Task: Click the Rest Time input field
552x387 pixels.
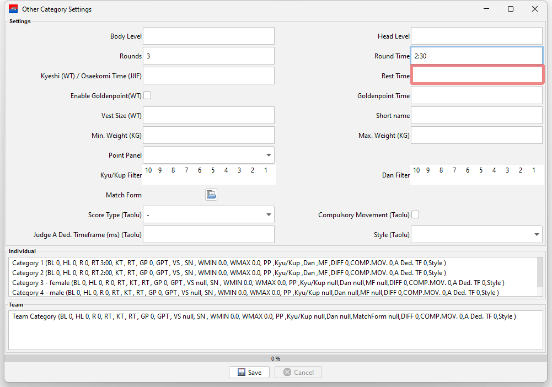Action: [x=477, y=76]
